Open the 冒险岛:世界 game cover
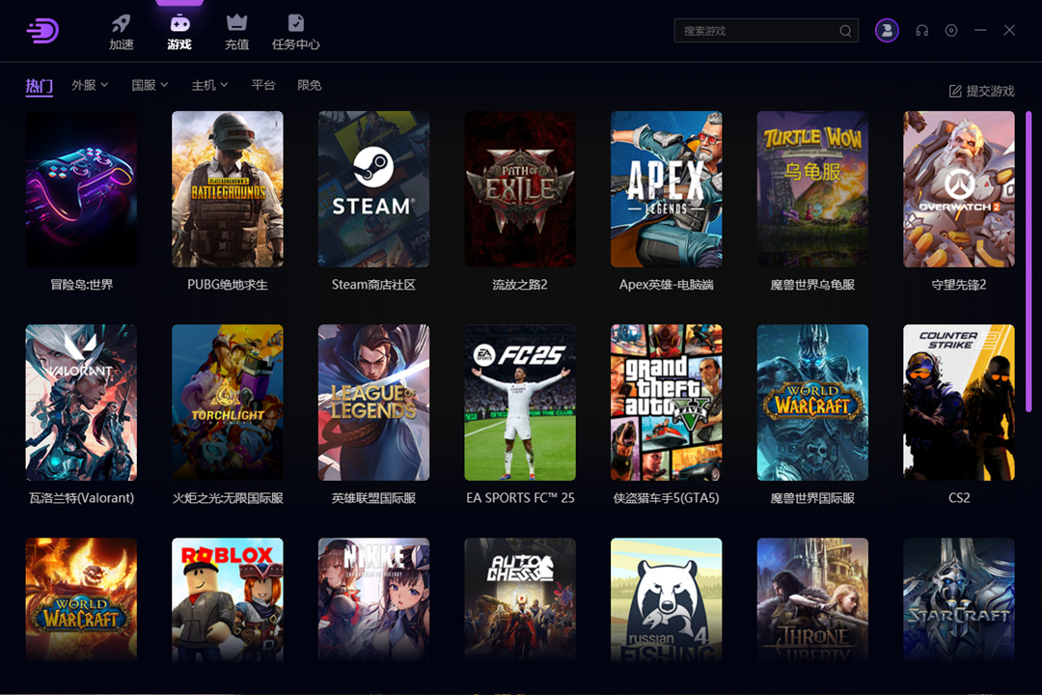Screen dimensions: 1042x695 coord(81,189)
